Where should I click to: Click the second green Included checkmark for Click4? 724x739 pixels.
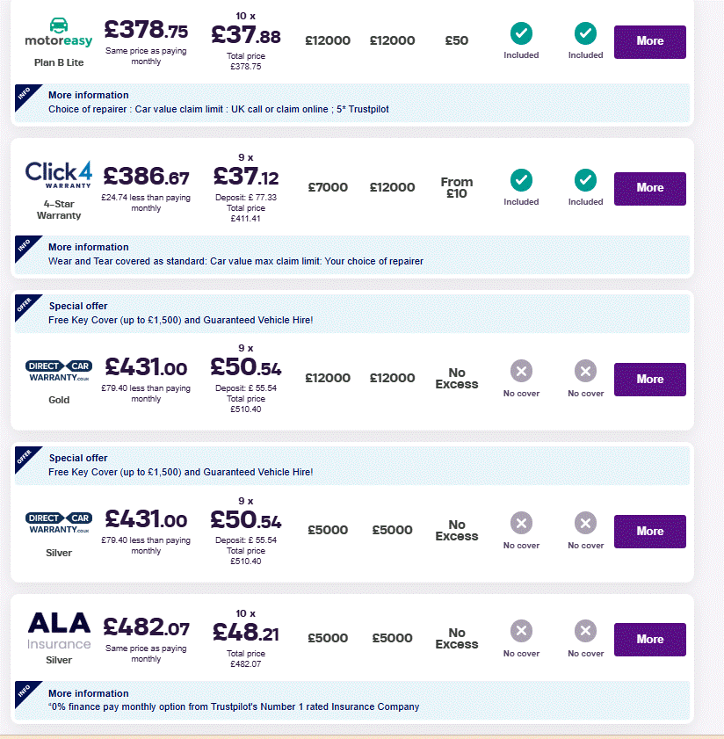585,180
